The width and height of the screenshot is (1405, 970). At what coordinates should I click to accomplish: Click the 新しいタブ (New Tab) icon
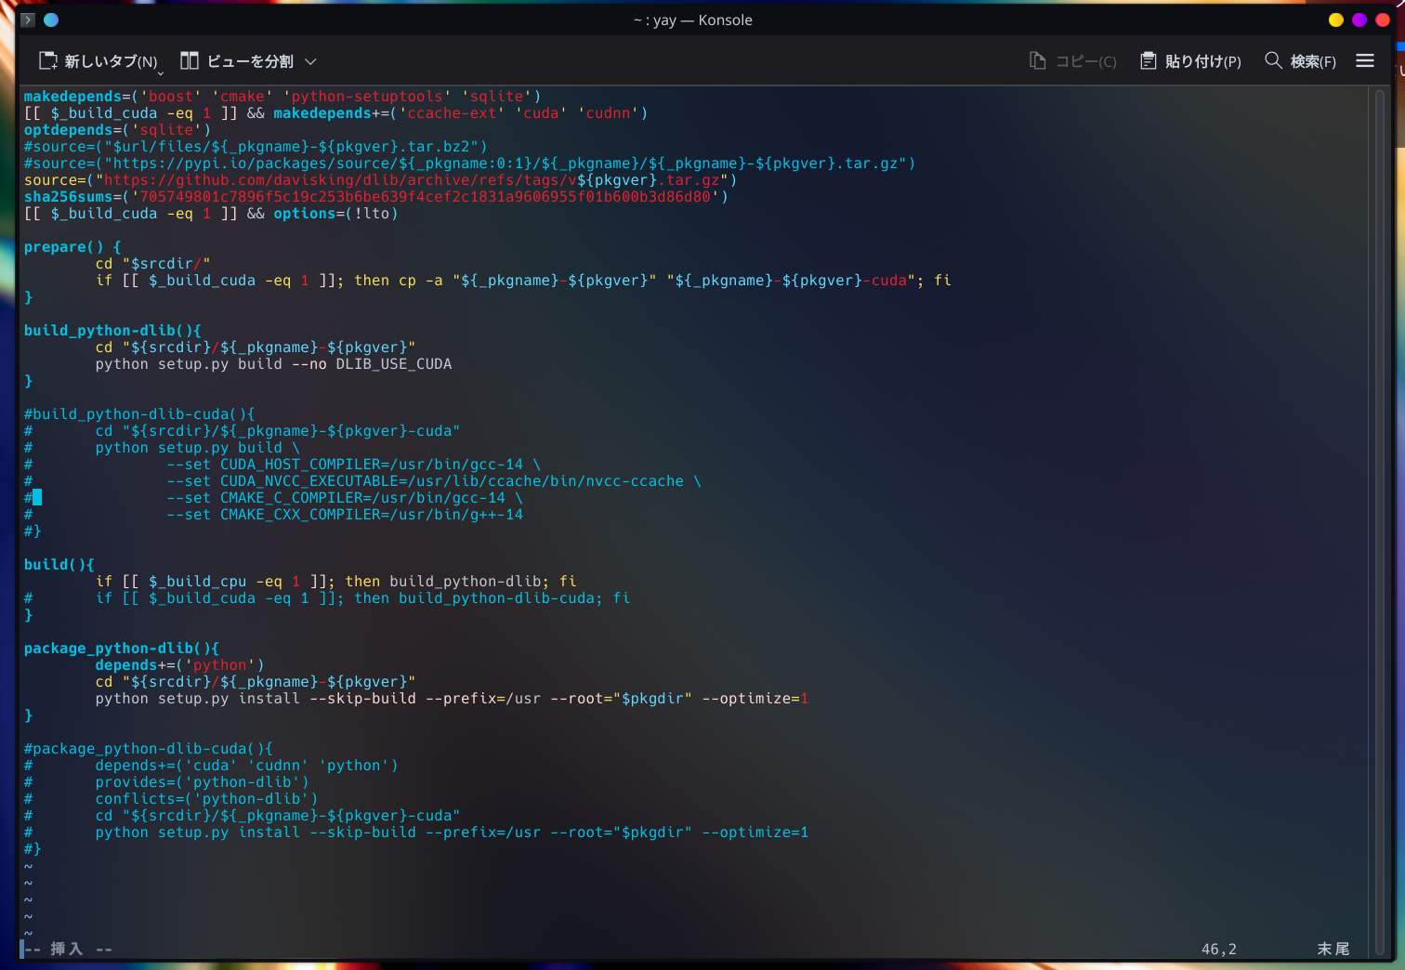pos(47,61)
